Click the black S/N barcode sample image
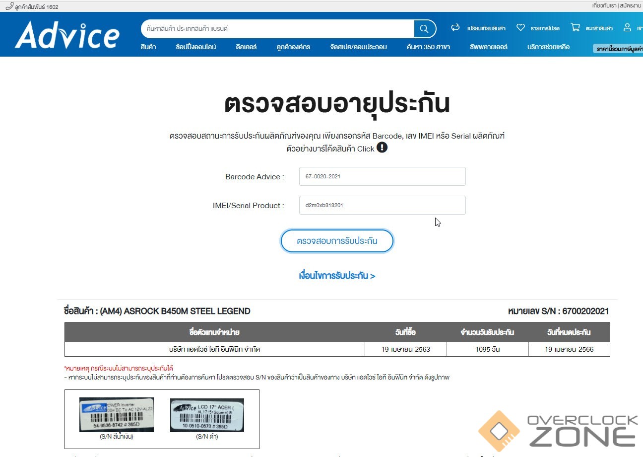 pos(207,415)
